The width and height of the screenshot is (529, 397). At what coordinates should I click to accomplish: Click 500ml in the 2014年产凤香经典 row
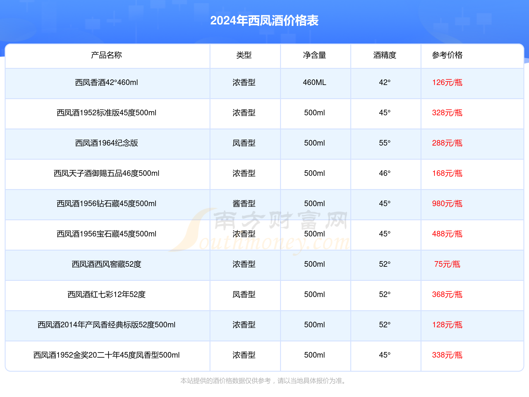(x=314, y=325)
